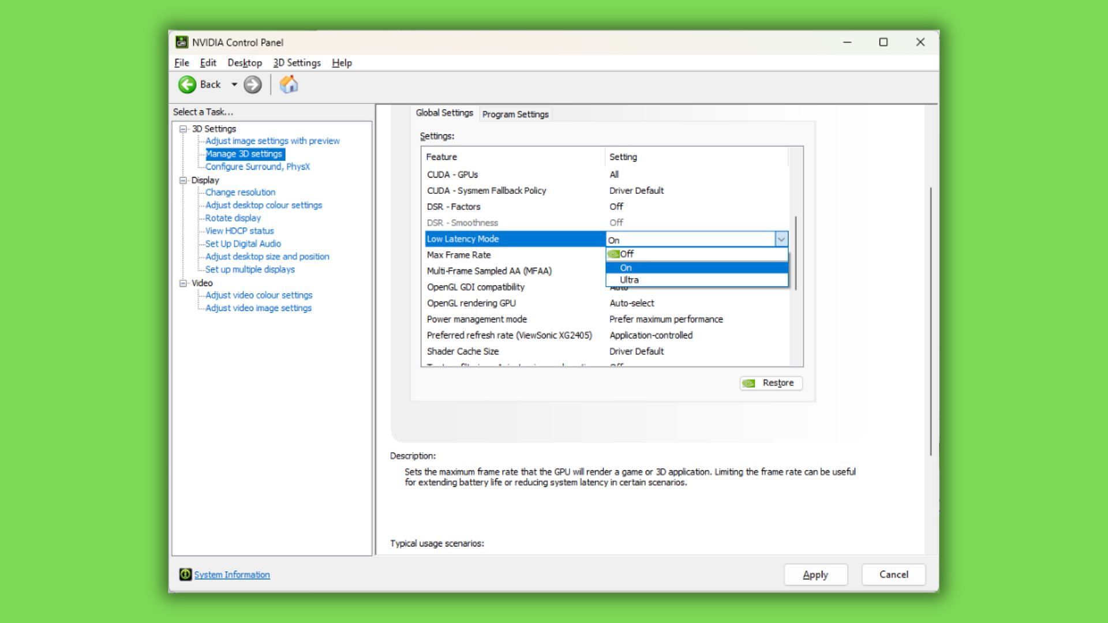1108x623 pixels.
Task: Open the 3D Settings menu
Action: [295, 62]
